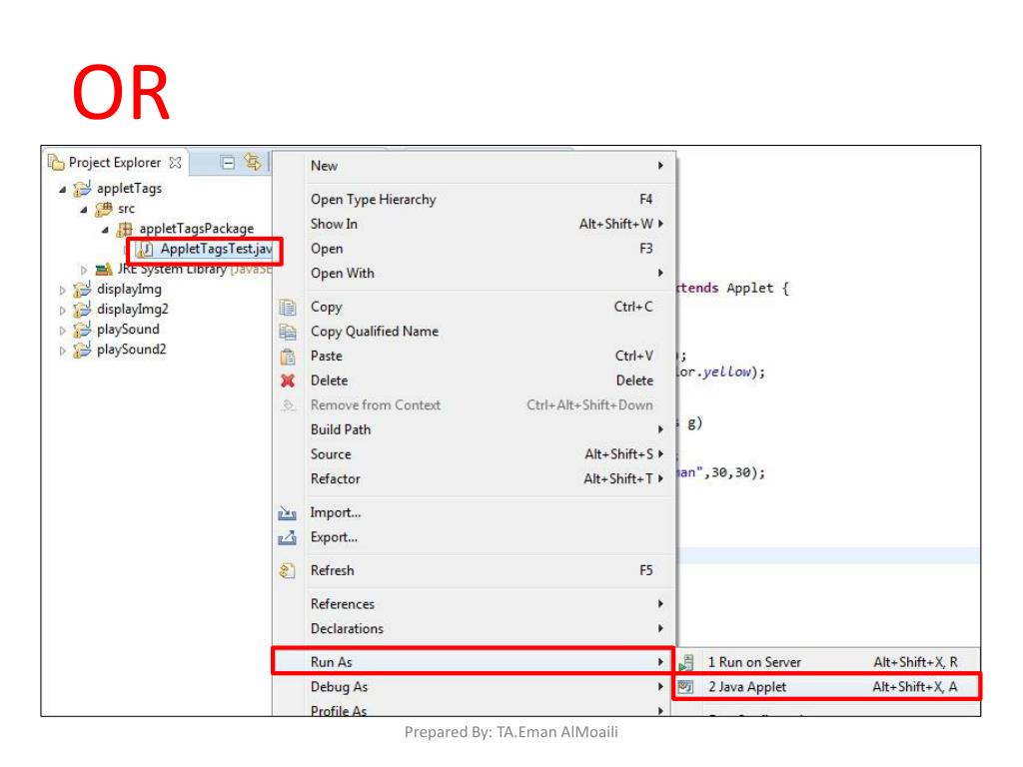Select 1 Run on Server label
This screenshot has width=1023, height=767.
(754, 663)
